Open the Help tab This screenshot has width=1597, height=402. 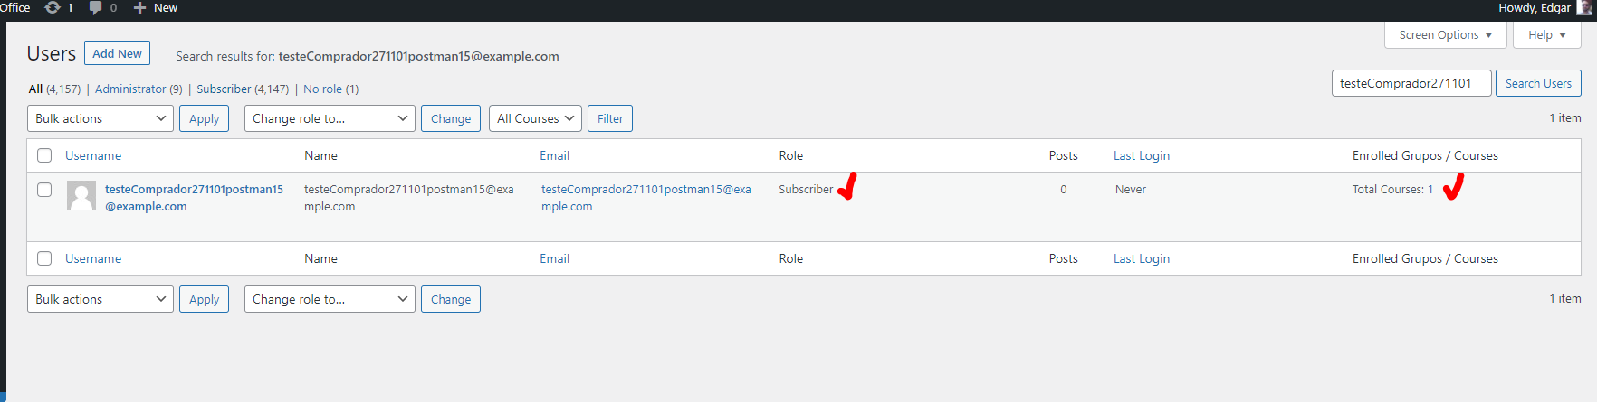point(1547,35)
